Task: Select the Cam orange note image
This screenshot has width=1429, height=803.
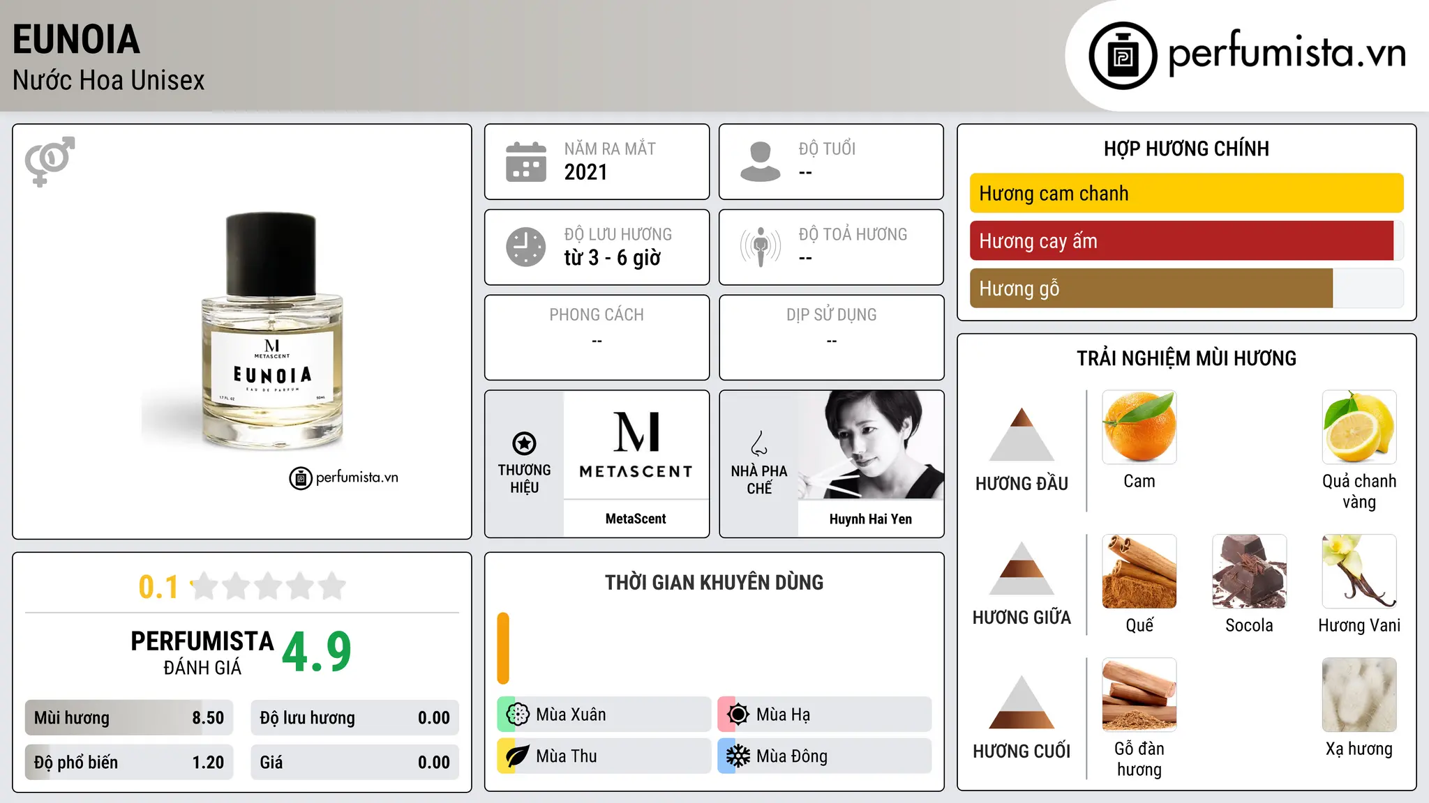Action: pyautogui.click(x=1139, y=427)
